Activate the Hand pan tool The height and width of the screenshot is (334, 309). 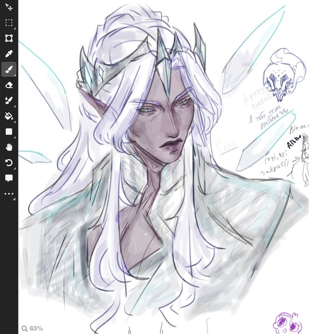[x=9, y=147]
